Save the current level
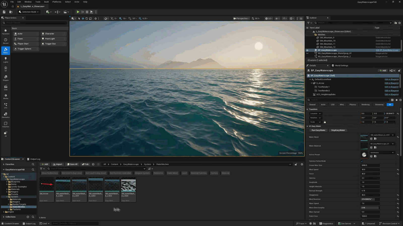Viewport: 403px width, 226px height. pyautogui.click(x=4, y=12)
